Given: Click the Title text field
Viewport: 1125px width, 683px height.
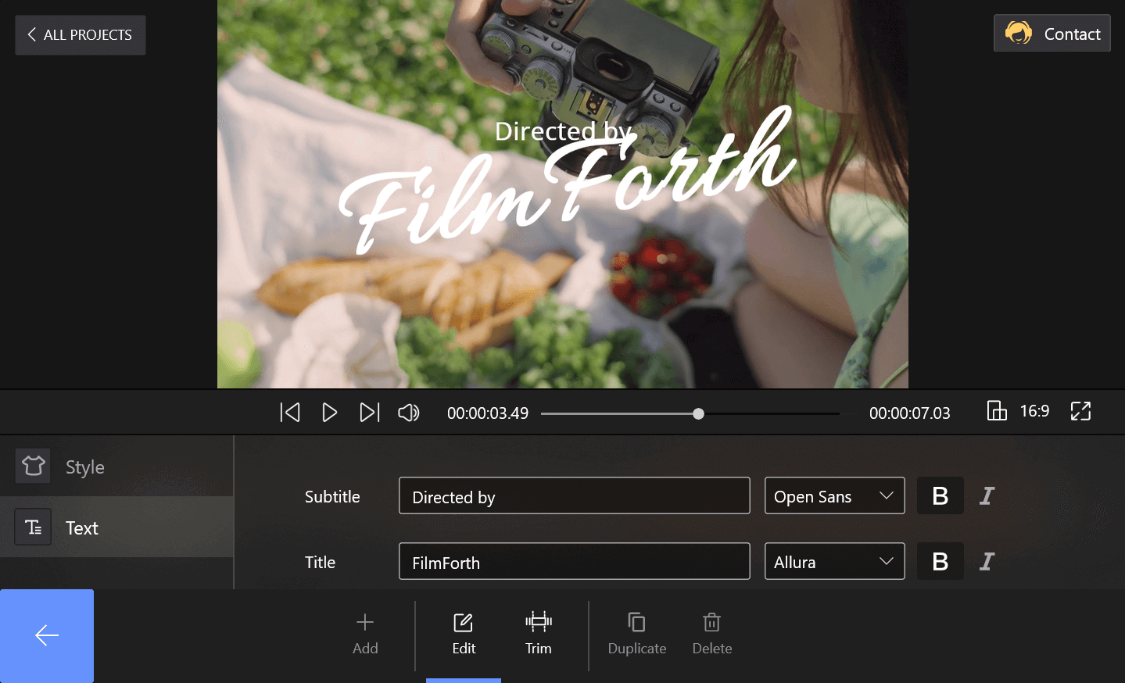Looking at the screenshot, I should click(x=575, y=561).
